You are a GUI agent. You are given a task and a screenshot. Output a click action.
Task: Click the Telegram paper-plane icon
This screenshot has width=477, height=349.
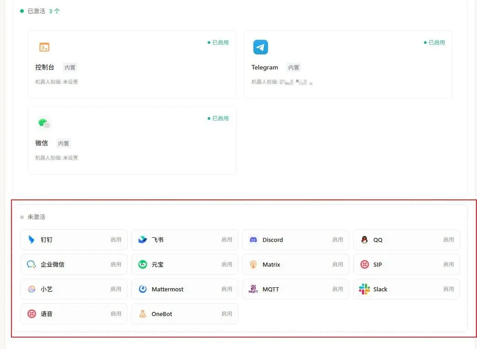[x=260, y=47]
